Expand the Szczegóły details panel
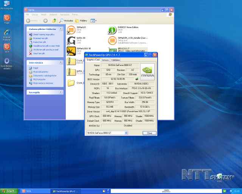The image size is (242, 194). [x=60, y=92]
